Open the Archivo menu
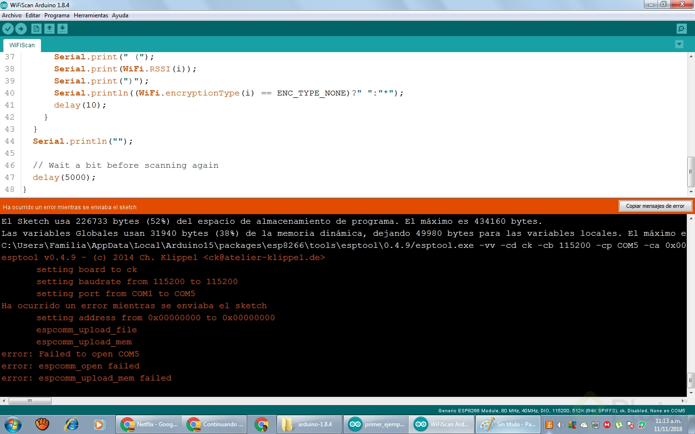The image size is (695, 434). pos(12,15)
